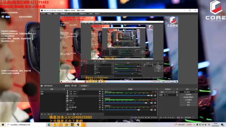Move selected source up in the list
The width and height of the screenshot is (226, 127).
78,114
